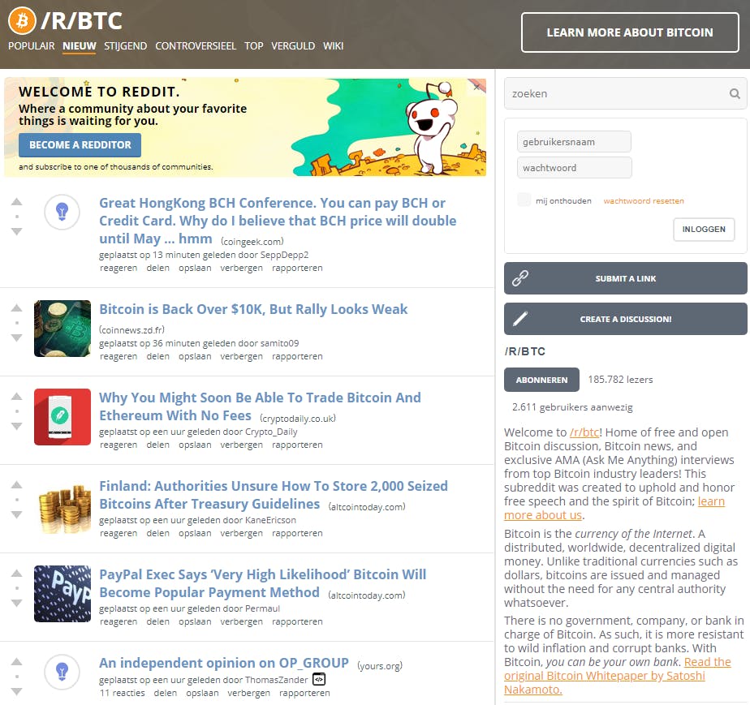Click 'reageren' under the SeppDepp2 post
750x705 pixels.
(119, 269)
